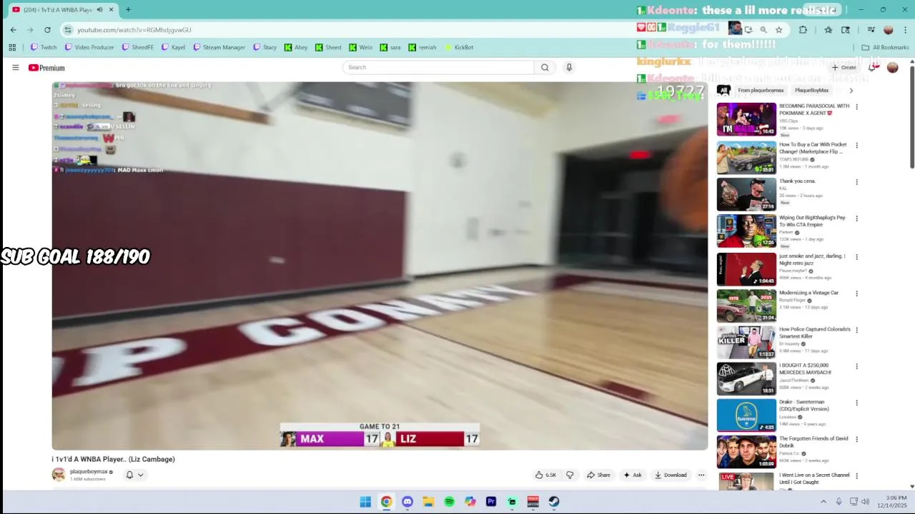Show hidden system tray icons chevron
The width and height of the screenshot is (915, 514).
[823, 502]
